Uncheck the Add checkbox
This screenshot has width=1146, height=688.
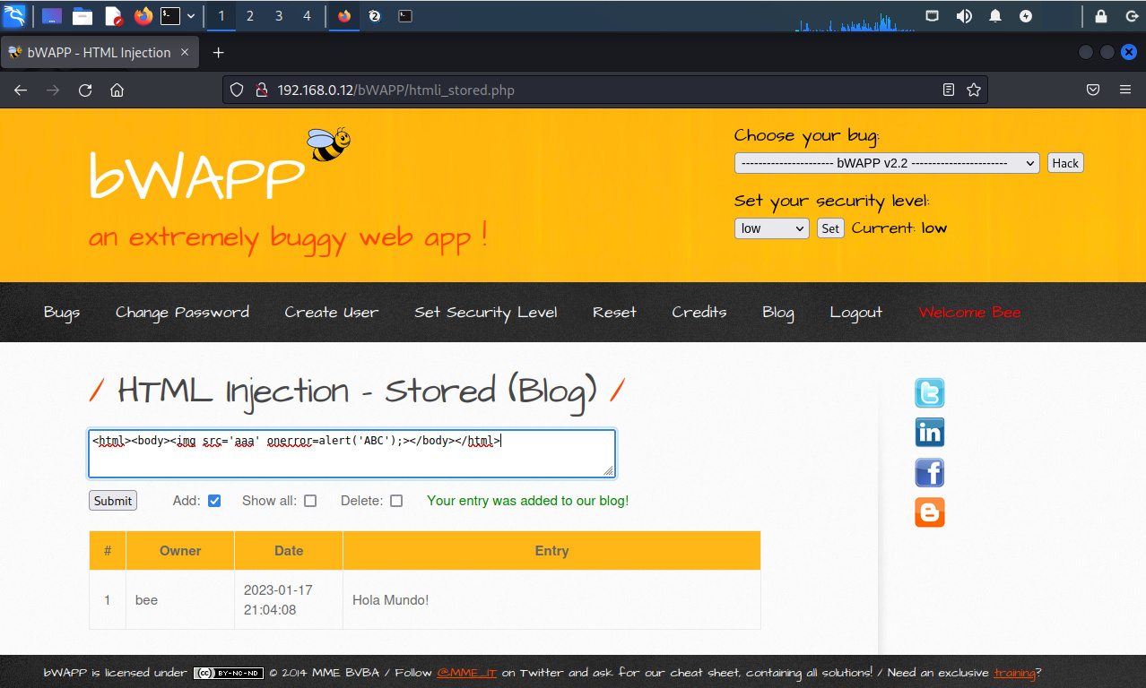[214, 501]
